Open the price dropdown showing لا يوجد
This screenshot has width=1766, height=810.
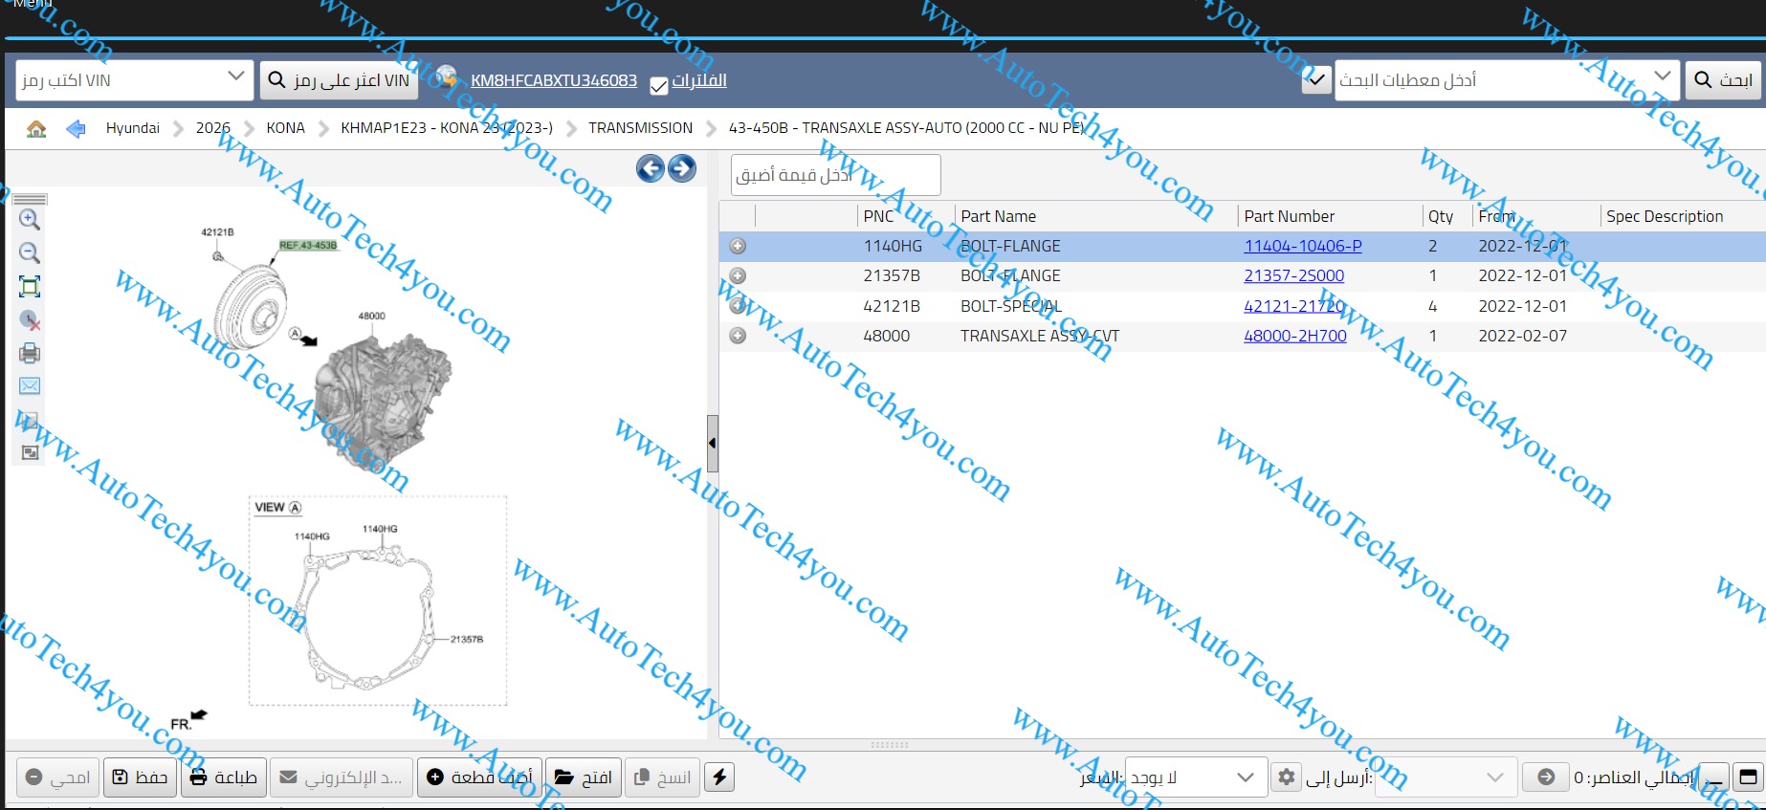pyautogui.click(x=1245, y=777)
